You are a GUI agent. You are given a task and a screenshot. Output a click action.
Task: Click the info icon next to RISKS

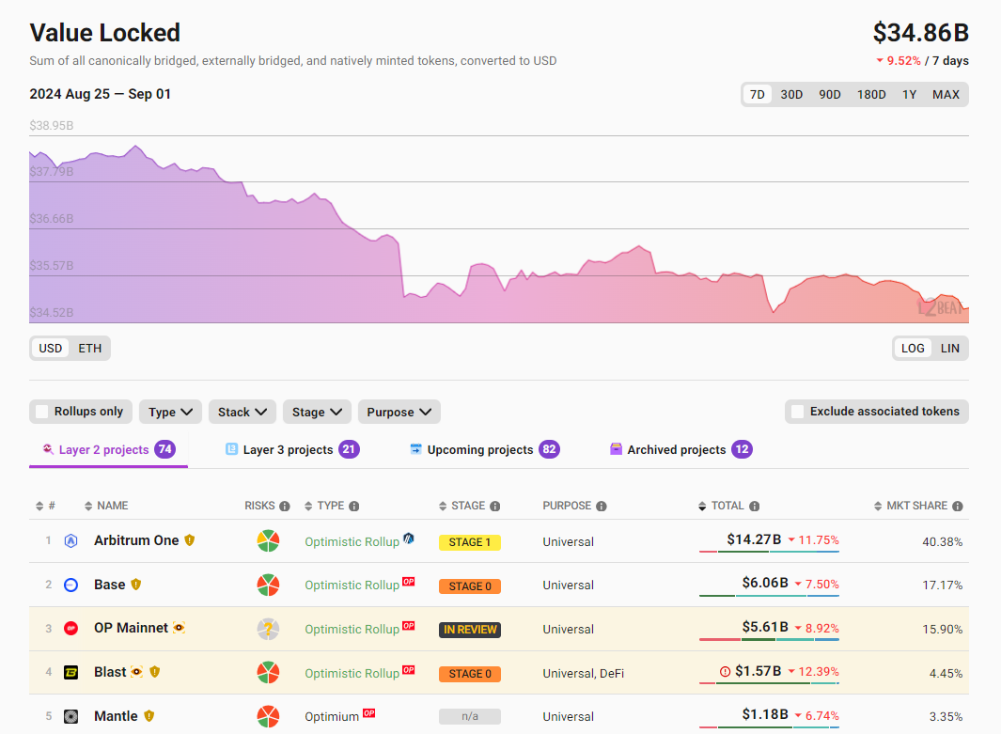(285, 507)
